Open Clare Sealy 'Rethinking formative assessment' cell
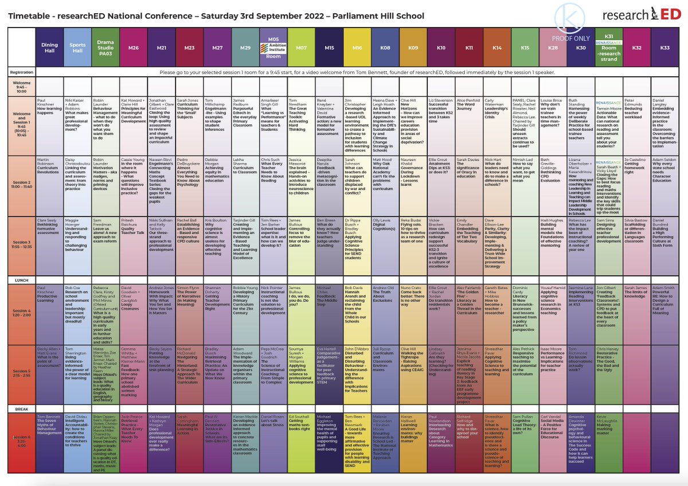Screen dimensions: 688x486 click(49, 245)
